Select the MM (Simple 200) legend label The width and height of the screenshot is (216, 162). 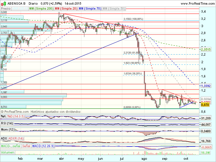[41, 7]
